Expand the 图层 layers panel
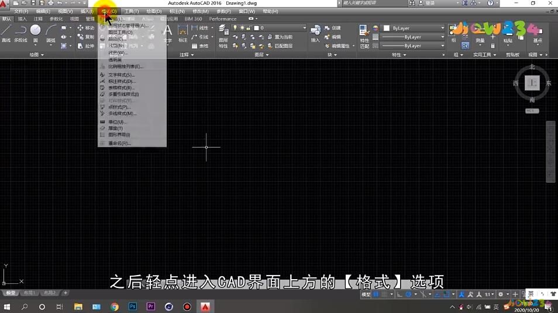The height and width of the screenshot is (313, 558). pos(261,55)
